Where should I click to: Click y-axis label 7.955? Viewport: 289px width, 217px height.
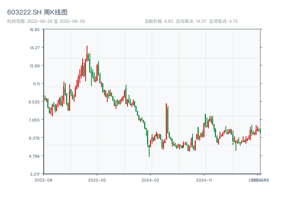pos(34,120)
